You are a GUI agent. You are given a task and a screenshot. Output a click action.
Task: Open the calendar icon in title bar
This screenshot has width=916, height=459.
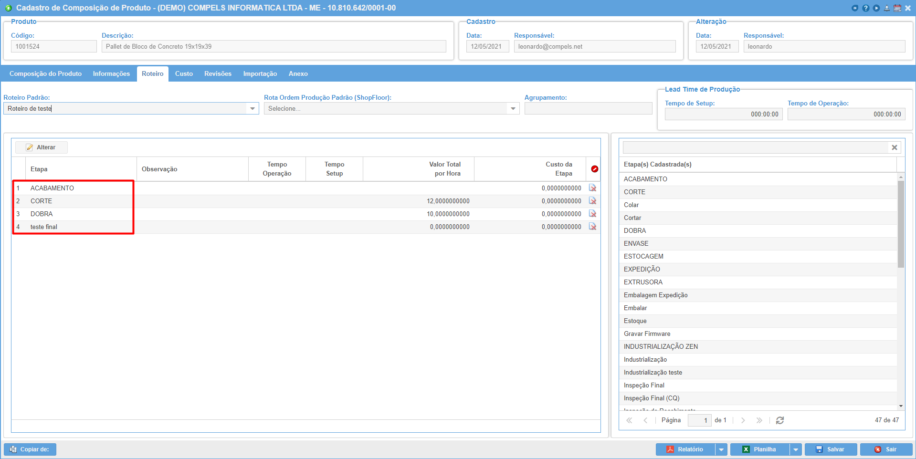[x=897, y=8]
